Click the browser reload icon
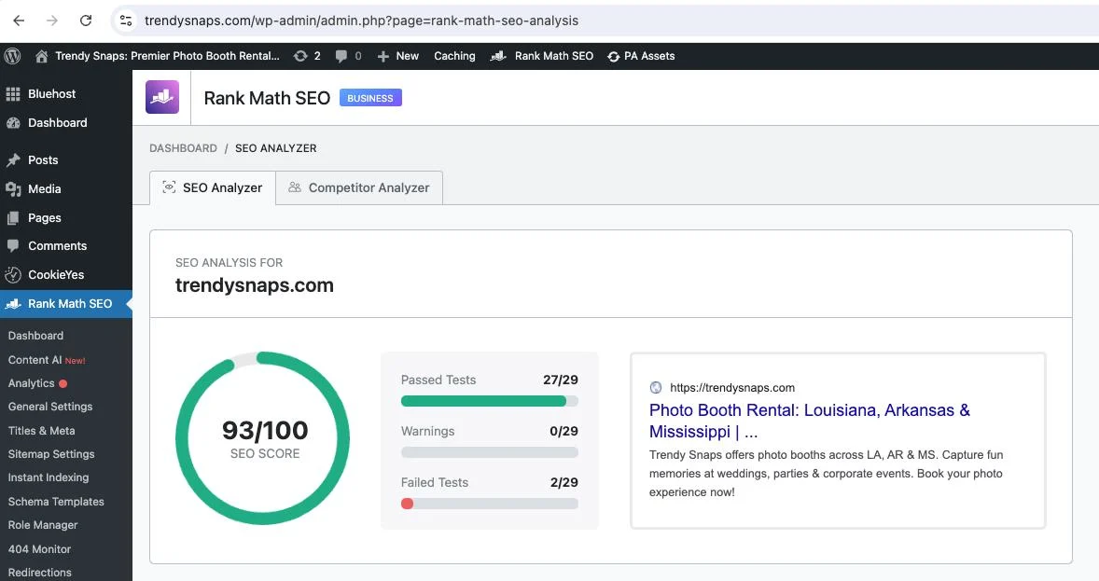This screenshot has height=581, width=1099. click(x=86, y=20)
